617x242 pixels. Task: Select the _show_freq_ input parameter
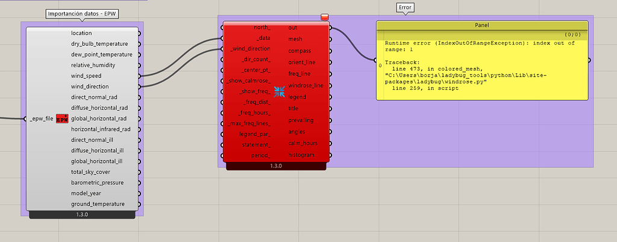tap(255, 92)
